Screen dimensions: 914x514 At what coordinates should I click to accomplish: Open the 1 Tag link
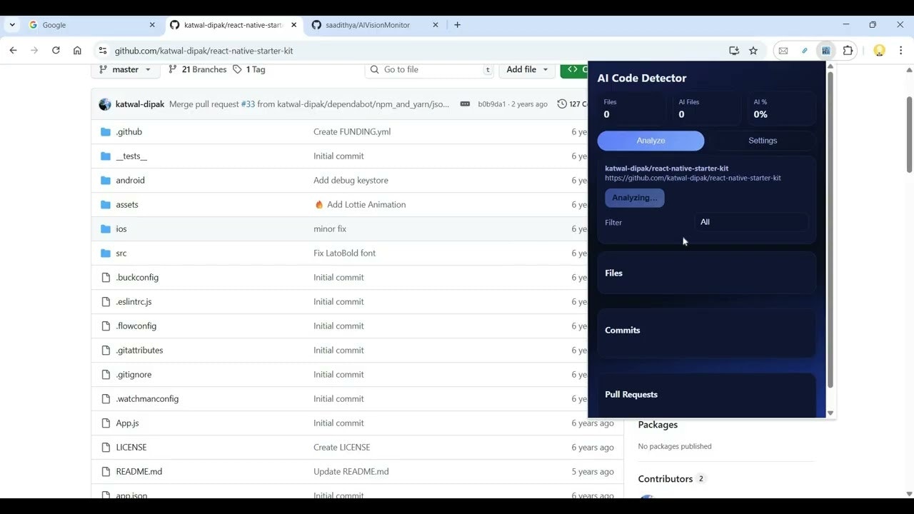pyautogui.click(x=248, y=69)
